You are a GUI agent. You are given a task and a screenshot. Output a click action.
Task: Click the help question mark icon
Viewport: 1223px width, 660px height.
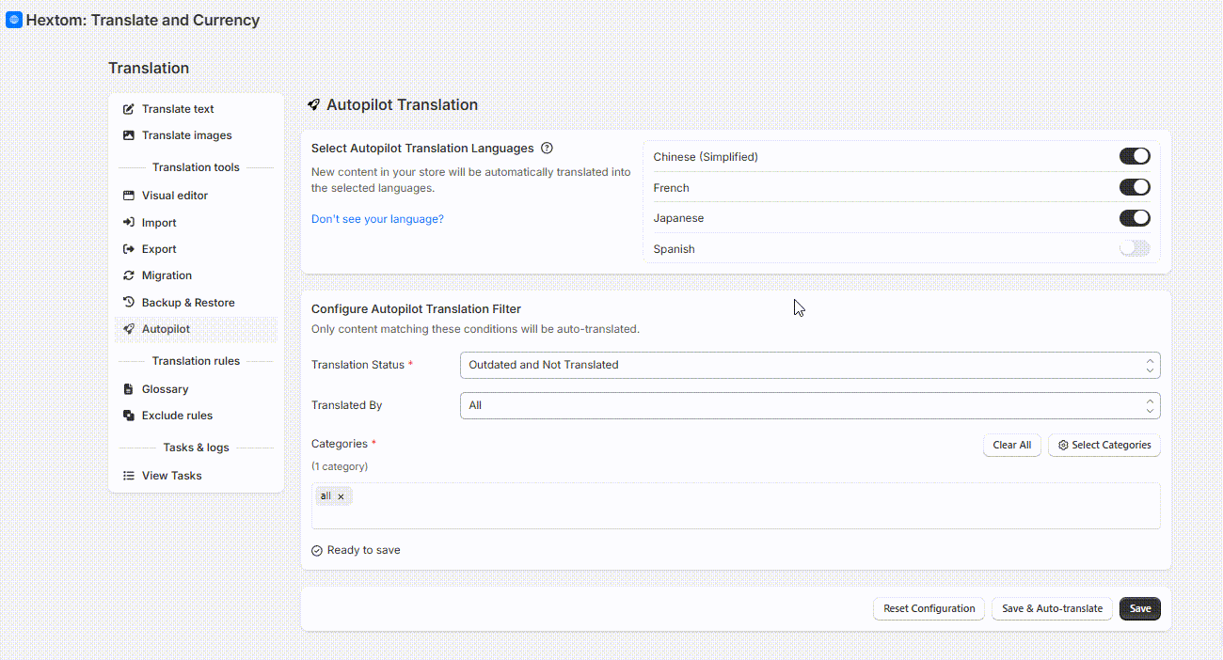click(x=548, y=148)
